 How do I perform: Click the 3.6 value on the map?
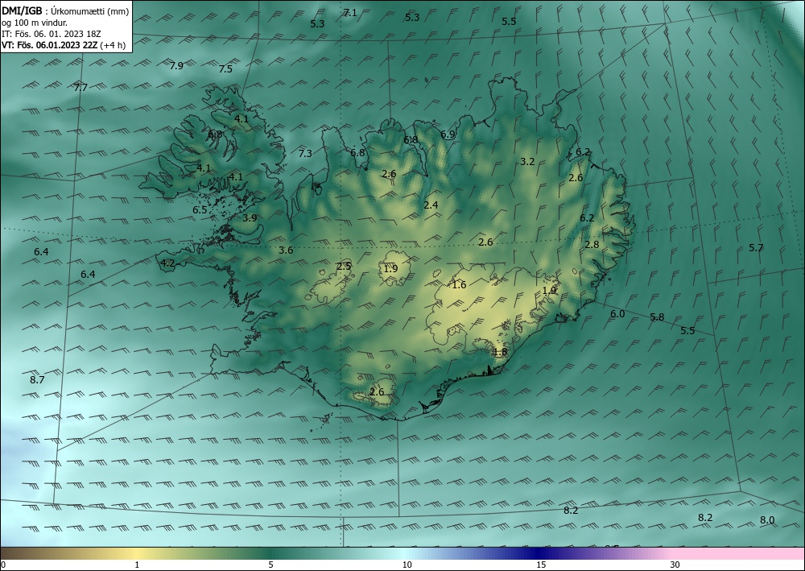click(x=286, y=250)
